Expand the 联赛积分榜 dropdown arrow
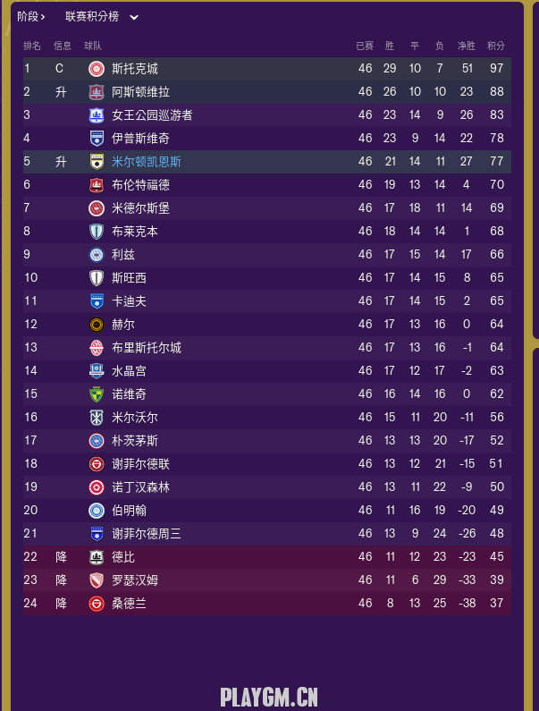The height and width of the screenshot is (711, 539). tap(134, 17)
